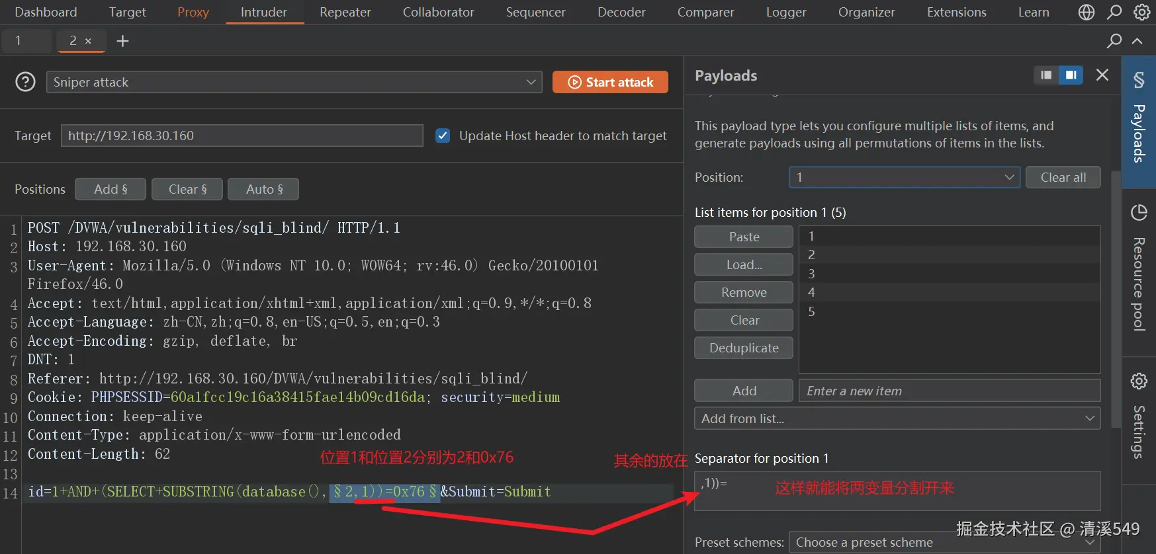
Task: Select payload list item 2
Action: click(950, 255)
